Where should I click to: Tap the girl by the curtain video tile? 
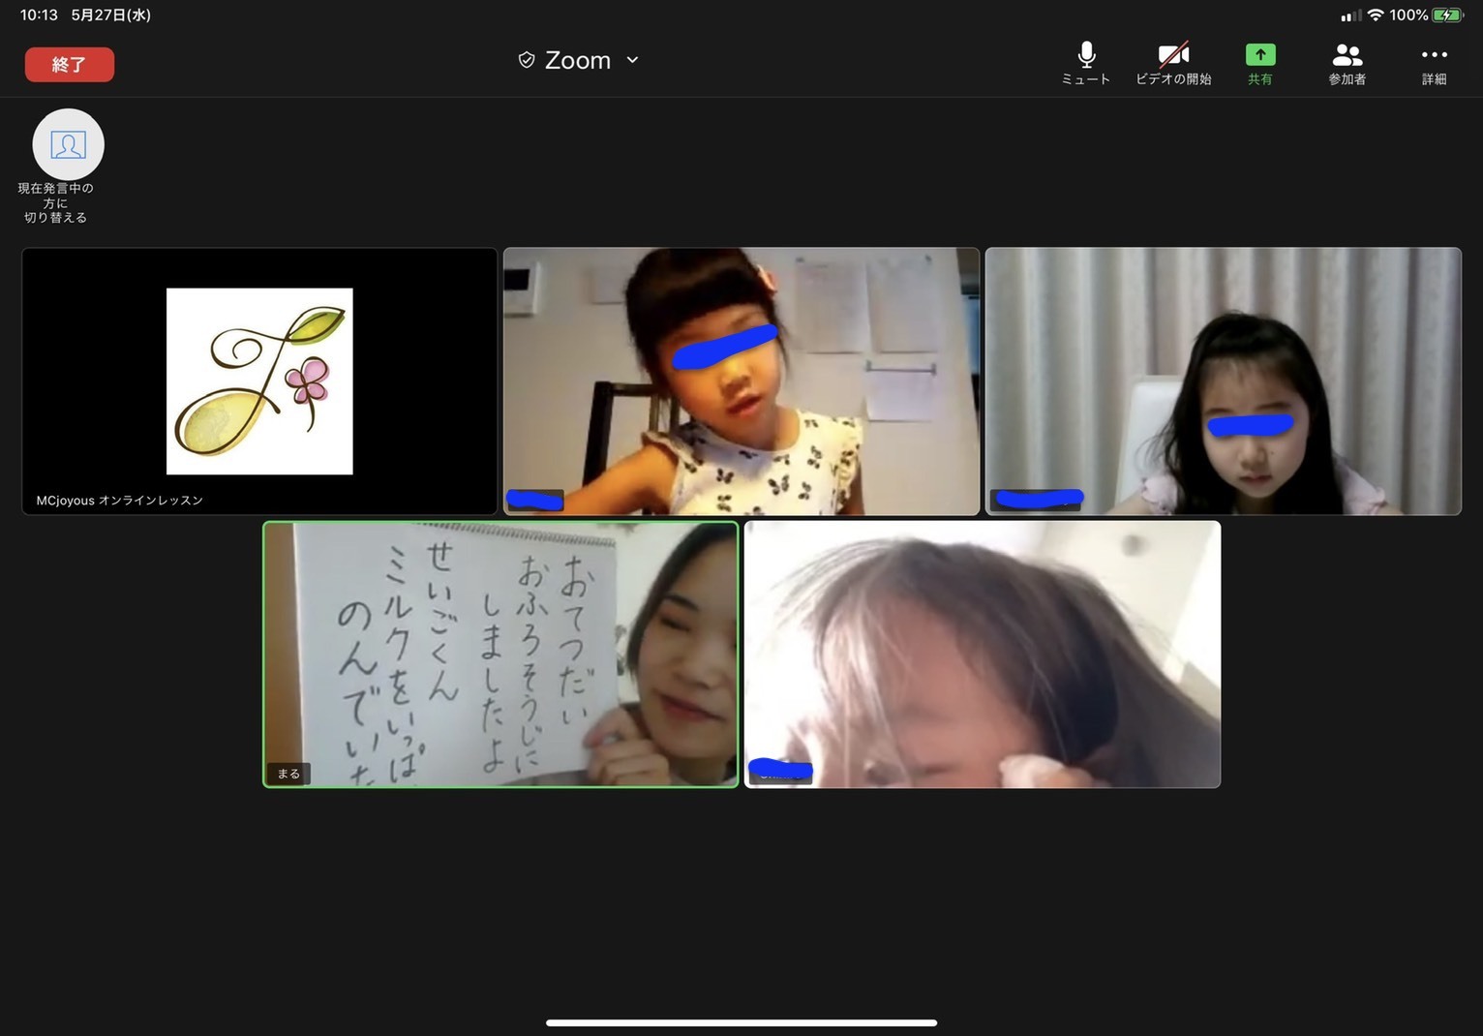pyautogui.click(x=1224, y=381)
